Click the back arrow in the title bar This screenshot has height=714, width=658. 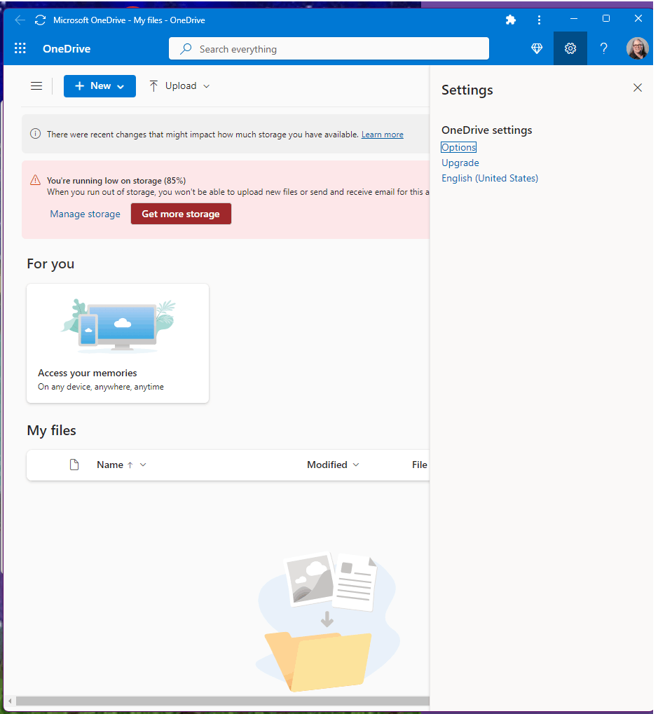(20, 20)
